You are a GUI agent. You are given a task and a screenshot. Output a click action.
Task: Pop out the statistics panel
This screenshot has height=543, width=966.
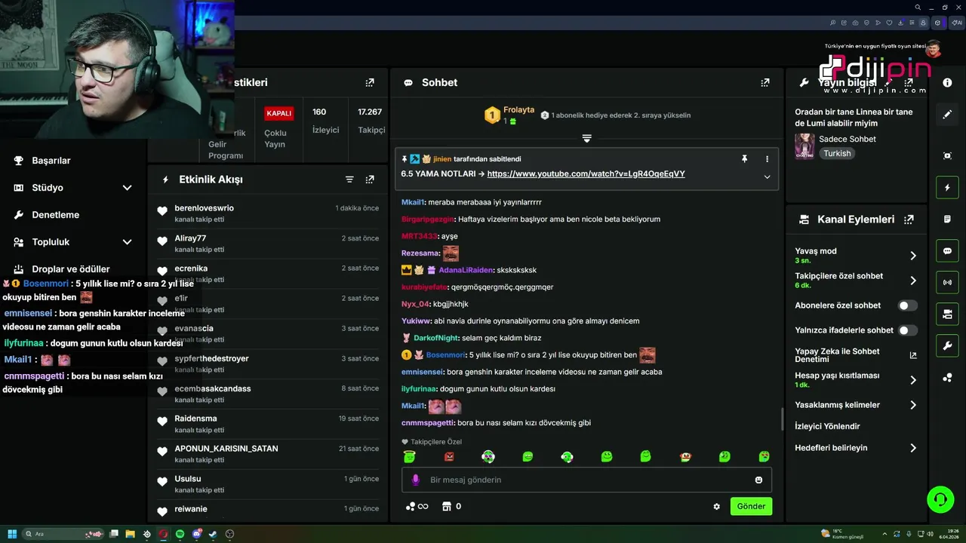click(x=370, y=83)
